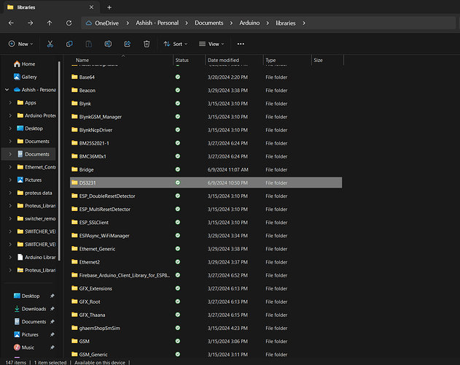
Task: Click the Copy icon in toolbar
Action: pos(69,44)
